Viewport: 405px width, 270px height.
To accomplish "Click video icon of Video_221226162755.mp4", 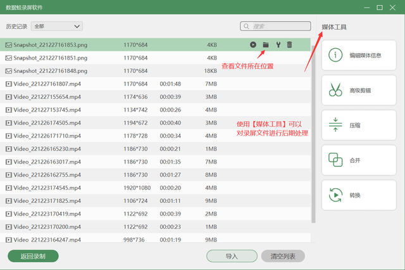I will pyautogui.click(x=8, y=175).
